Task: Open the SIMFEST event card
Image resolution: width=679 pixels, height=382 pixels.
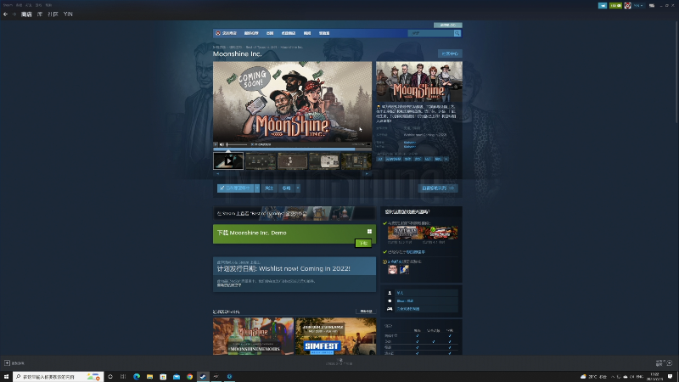Action: [335, 336]
